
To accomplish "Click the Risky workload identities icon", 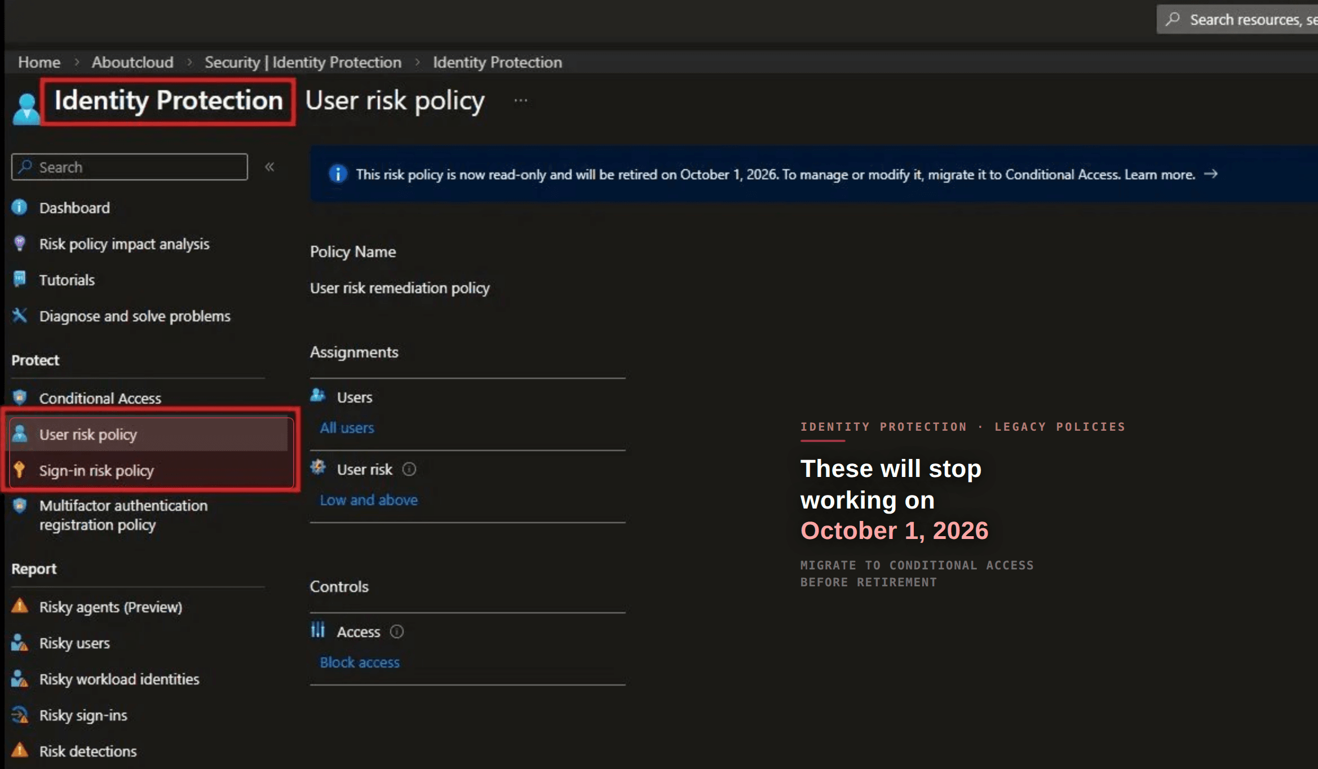I will [20, 678].
